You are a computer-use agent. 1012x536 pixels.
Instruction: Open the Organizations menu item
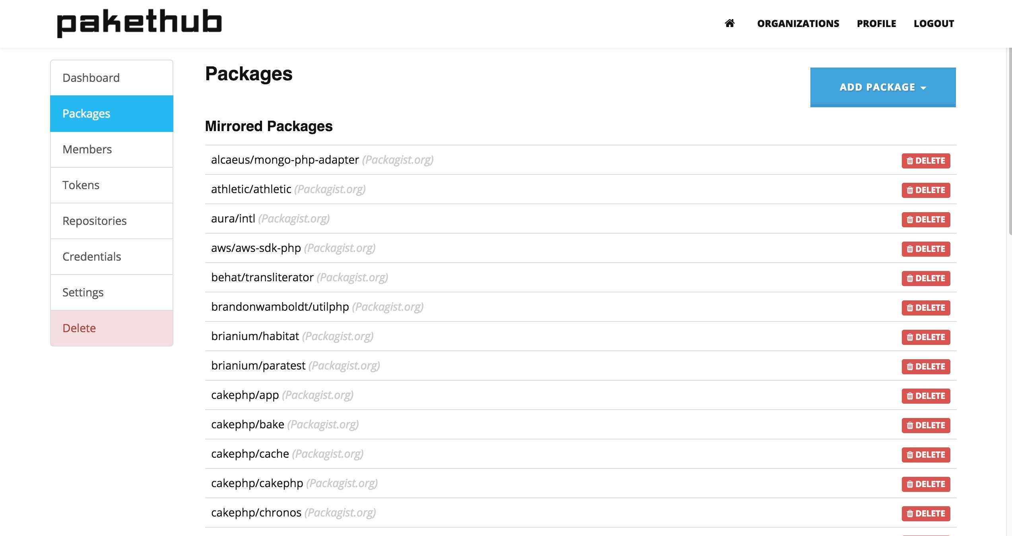click(798, 24)
